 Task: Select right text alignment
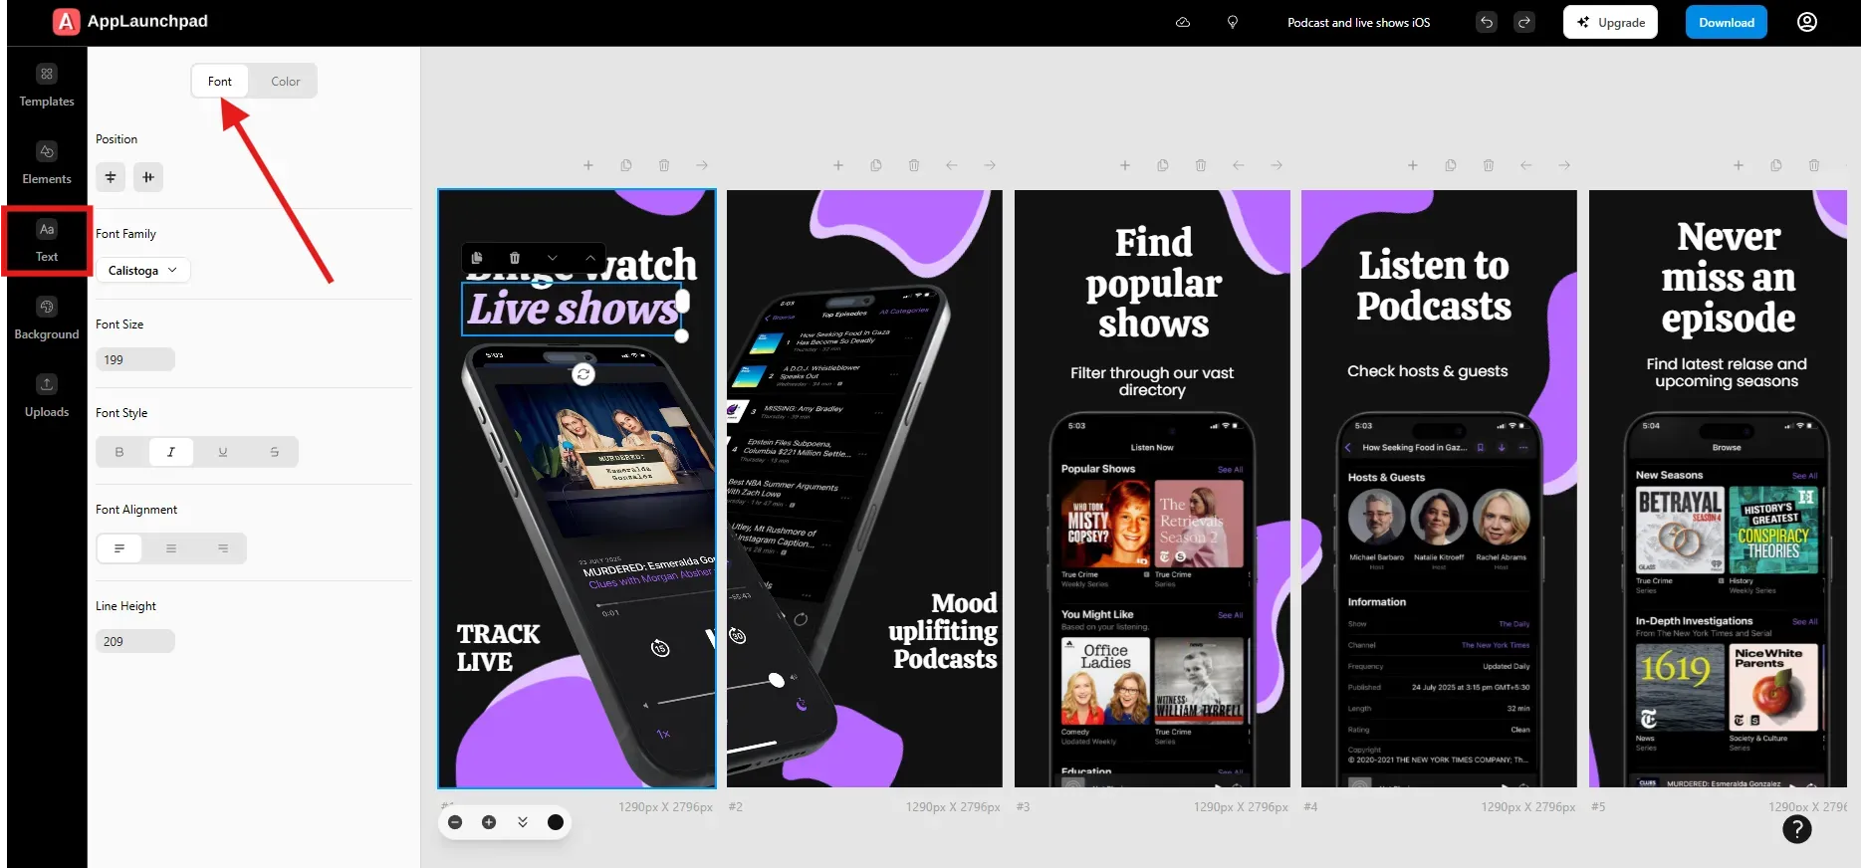tap(222, 548)
